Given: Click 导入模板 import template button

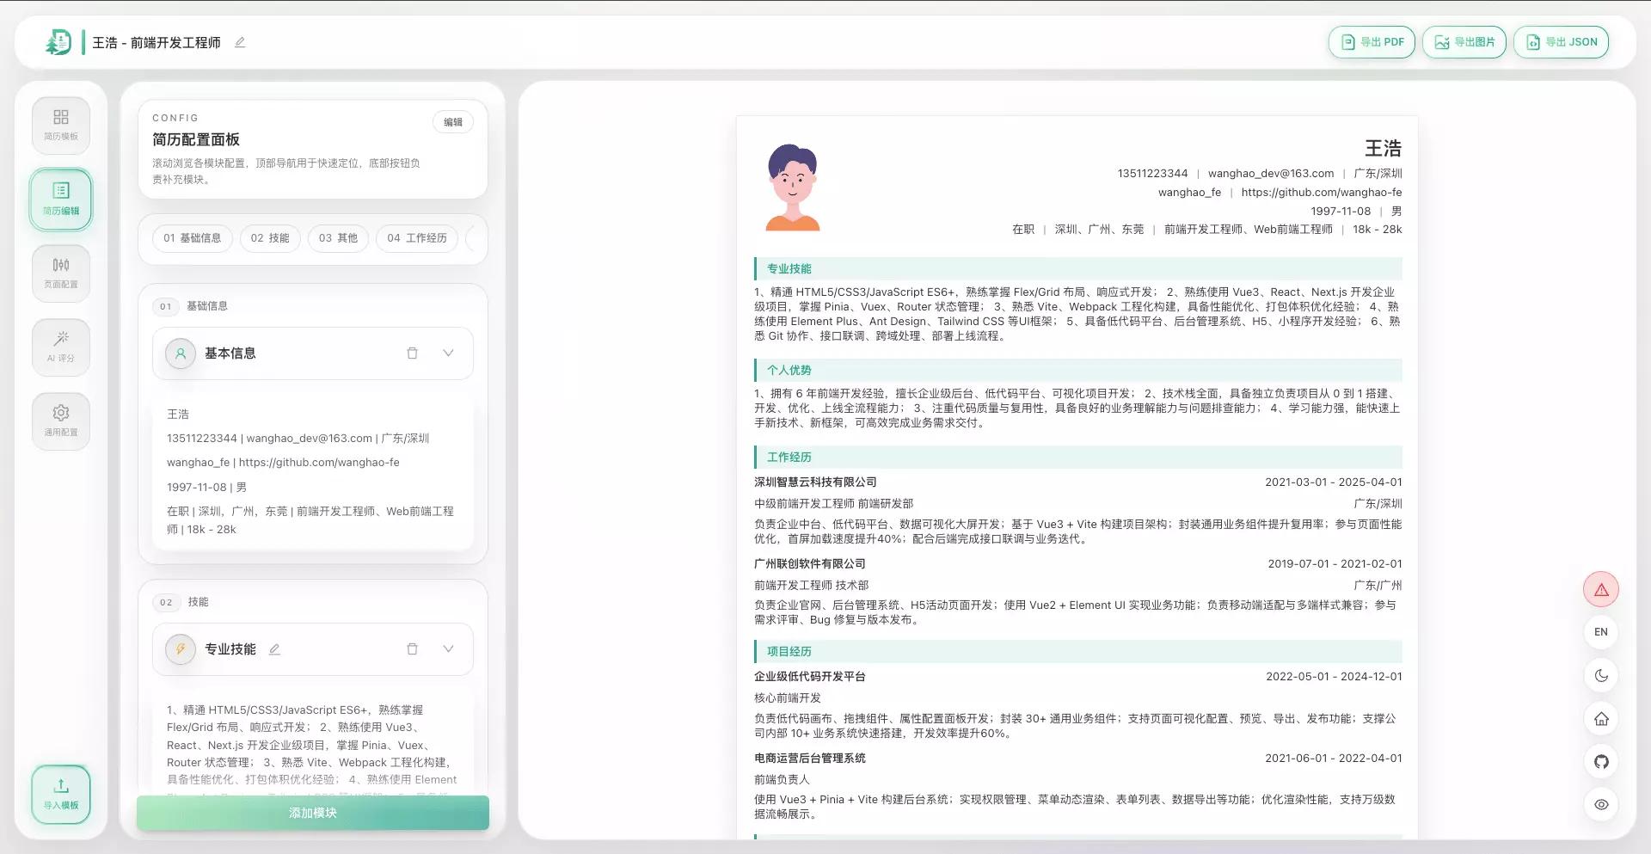Looking at the screenshot, I should pyautogui.click(x=61, y=794).
